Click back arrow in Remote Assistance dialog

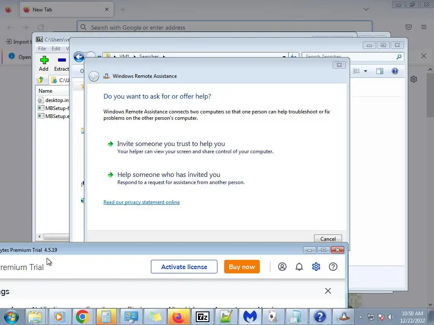coord(94,76)
